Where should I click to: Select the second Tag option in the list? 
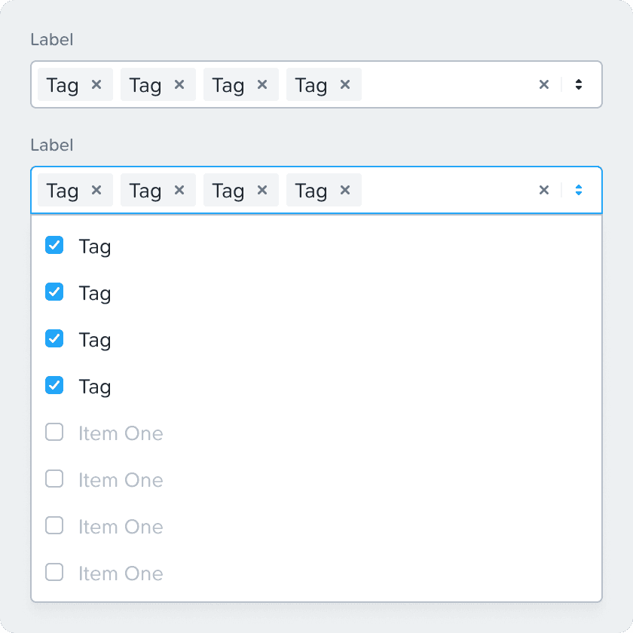point(95,293)
